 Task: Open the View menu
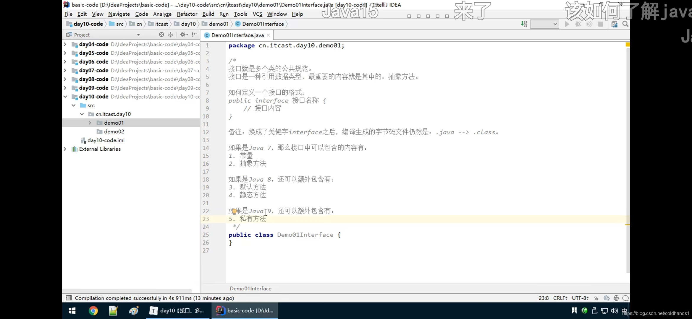pos(97,14)
